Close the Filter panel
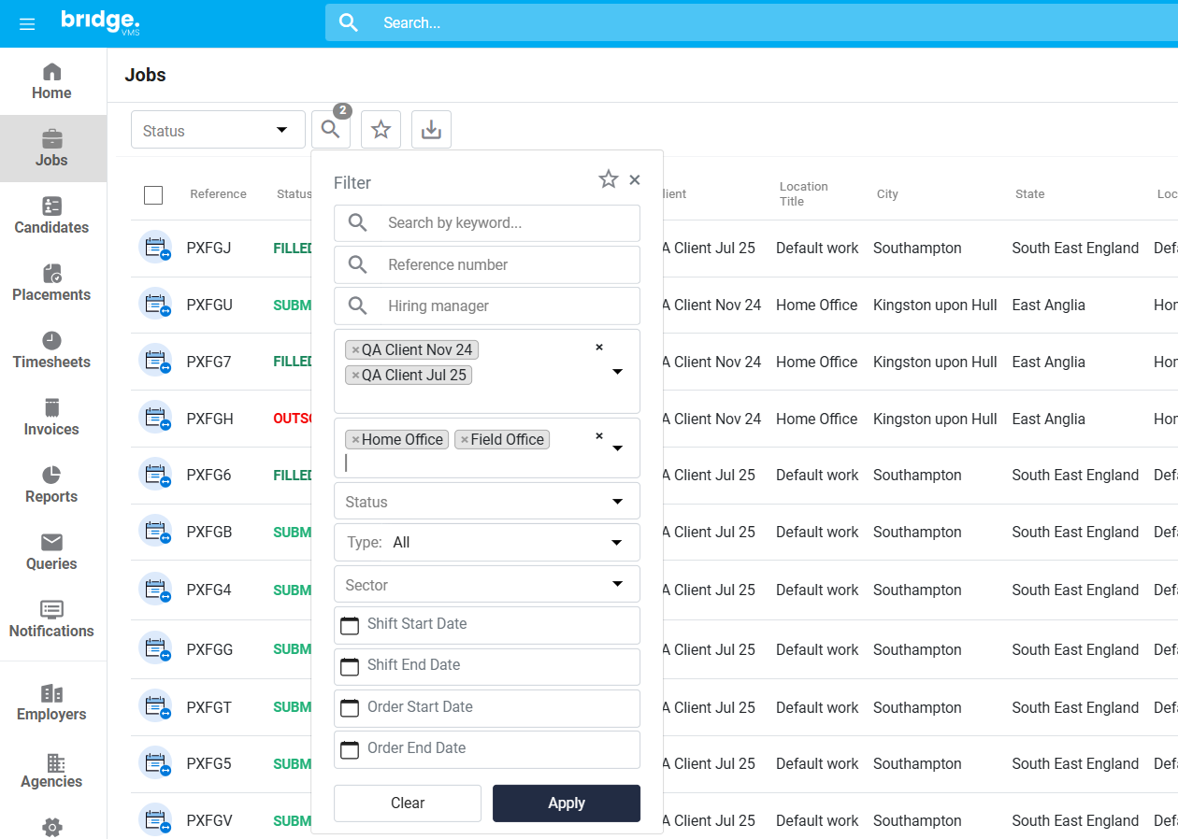This screenshot has width=1178, height=839. [635, 180]
